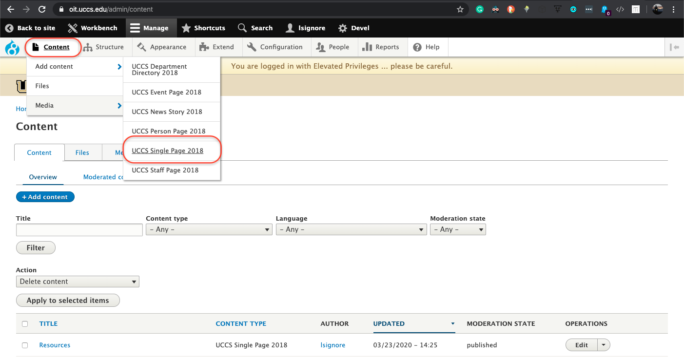Click the blue Add content button
The image size is (684, 358).
coord(45,197)
